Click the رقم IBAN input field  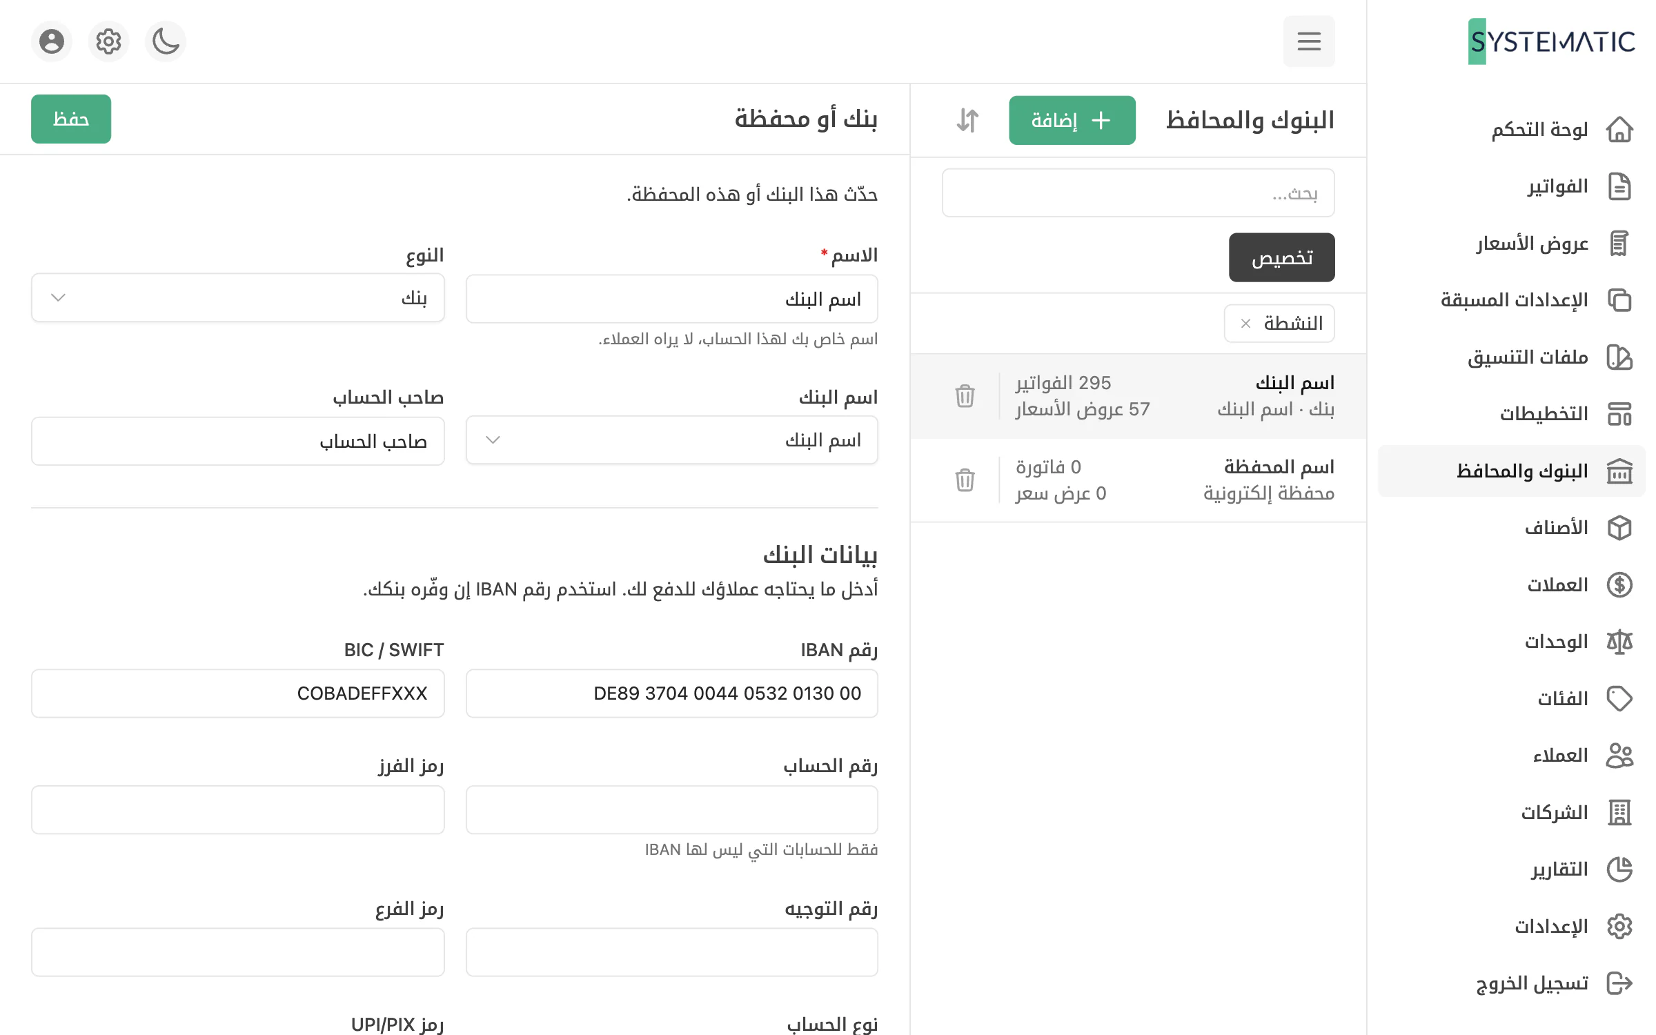671,693
